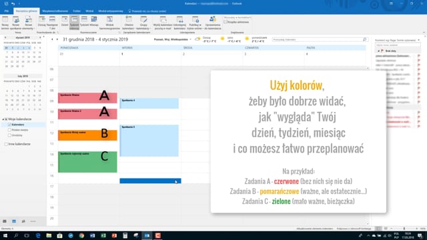The image size is (427, 240).
Task: Switch to the Miesiąc month view
Action: point(94,22)
